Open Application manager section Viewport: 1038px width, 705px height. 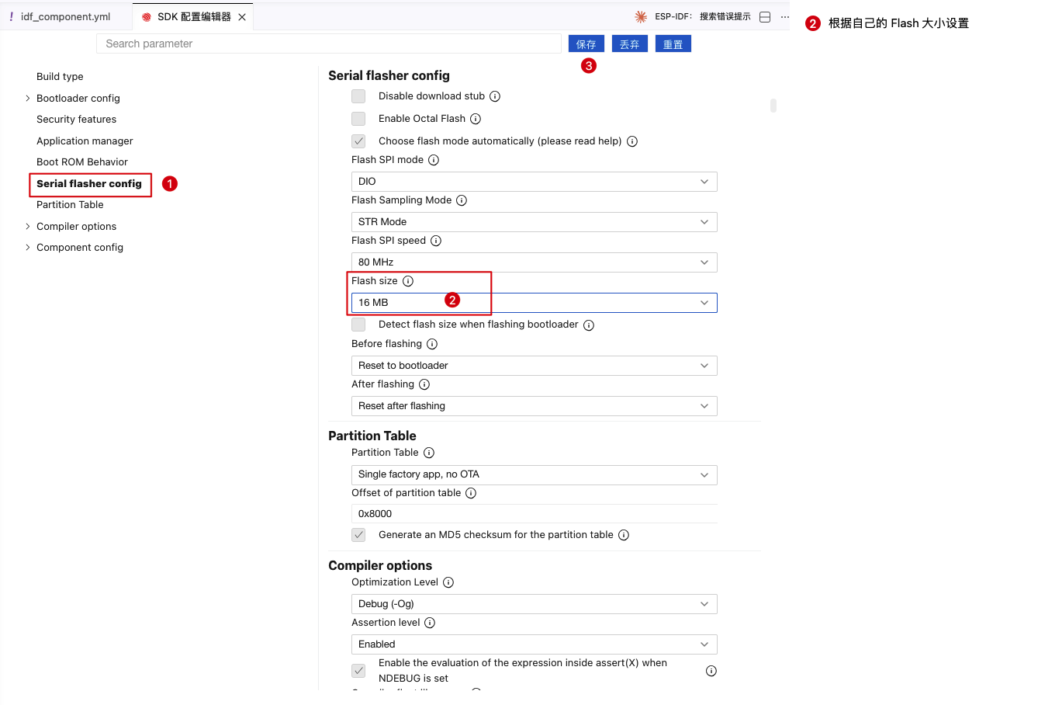click(x=85, y=141)
